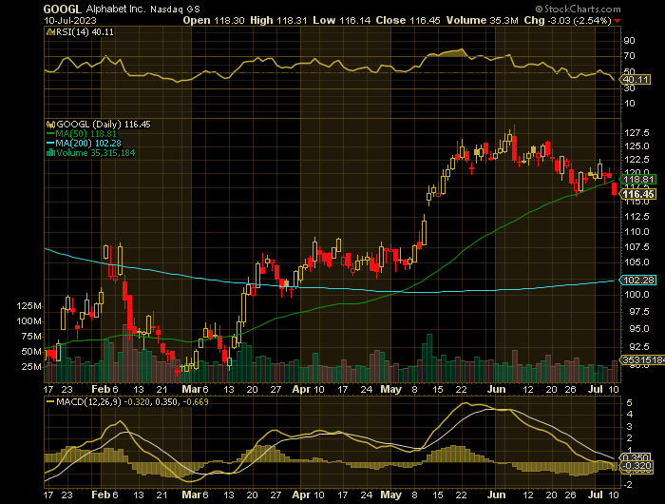
Task: Select the GOOGL ticker symbol in header
Action: [x=63, y=9]
